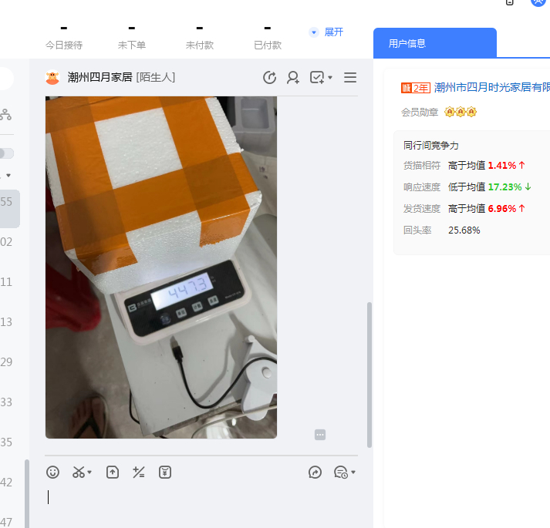Click the add contact person icon
This screenshot has height=528, width=550.
pos(293,77)
